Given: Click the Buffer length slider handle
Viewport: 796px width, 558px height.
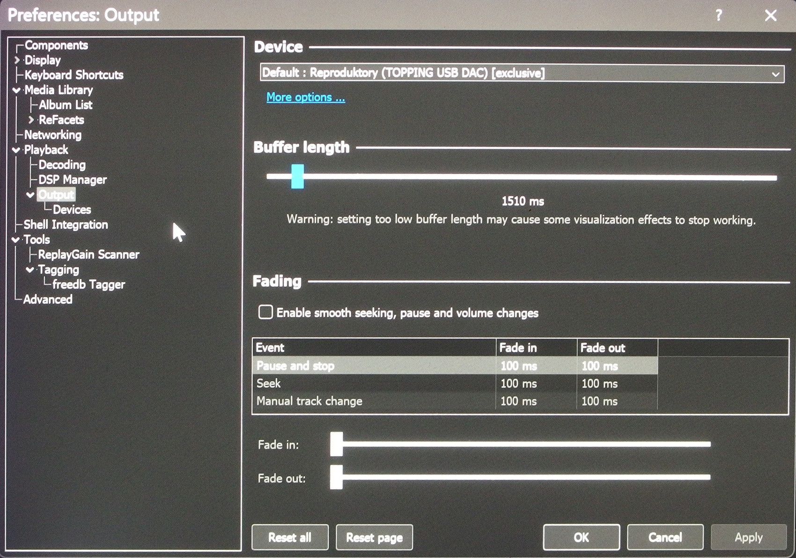Looking at the screenshot, I should coord(297,176).
